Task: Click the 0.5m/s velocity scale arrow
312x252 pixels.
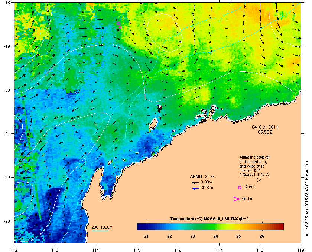Action: [253, 180]
